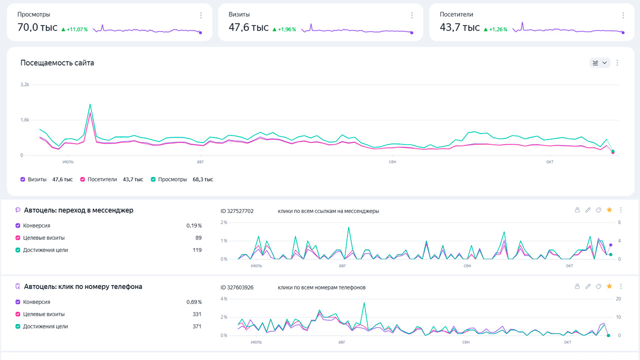
Task: Open the three-dot menu for goal ID 327527702
Action: pos(621,210)
